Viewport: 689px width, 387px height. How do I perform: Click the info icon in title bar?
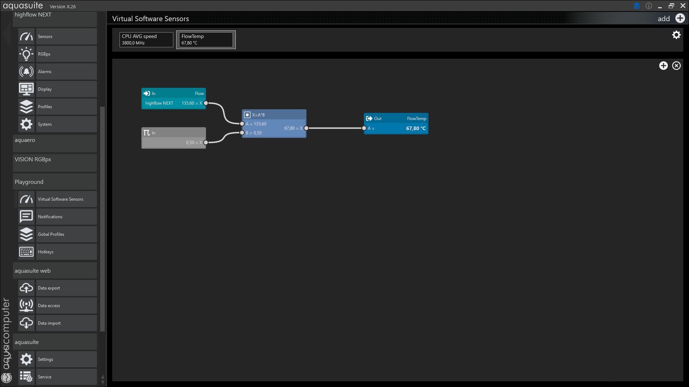[649, 6]
